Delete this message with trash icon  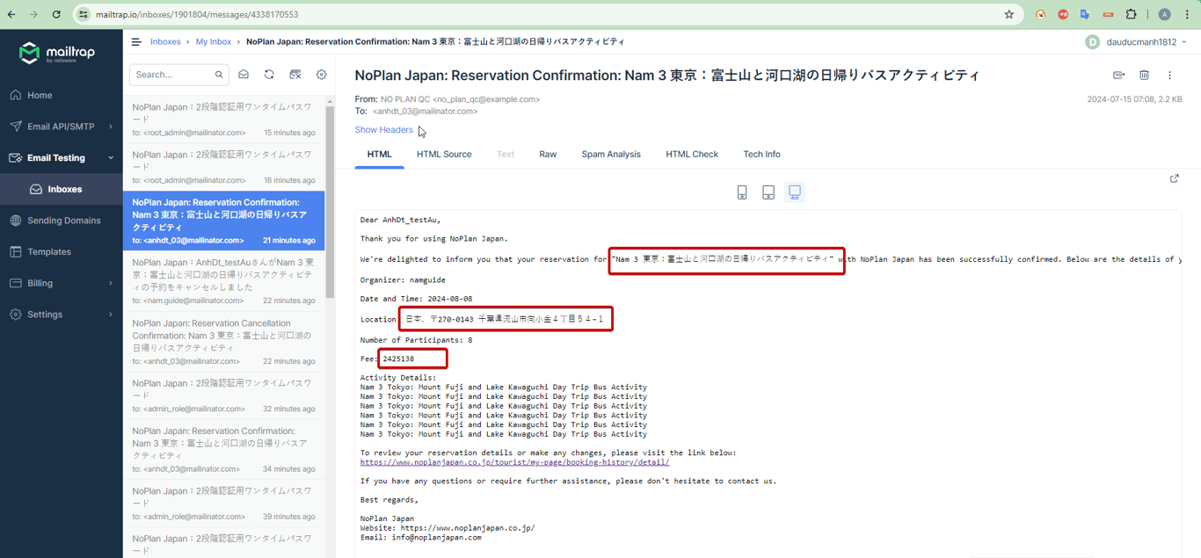1144,76
